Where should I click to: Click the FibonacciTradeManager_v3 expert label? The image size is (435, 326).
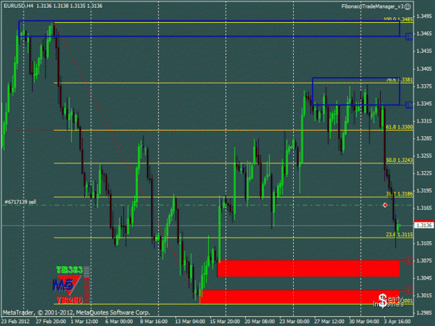(372, 6)
